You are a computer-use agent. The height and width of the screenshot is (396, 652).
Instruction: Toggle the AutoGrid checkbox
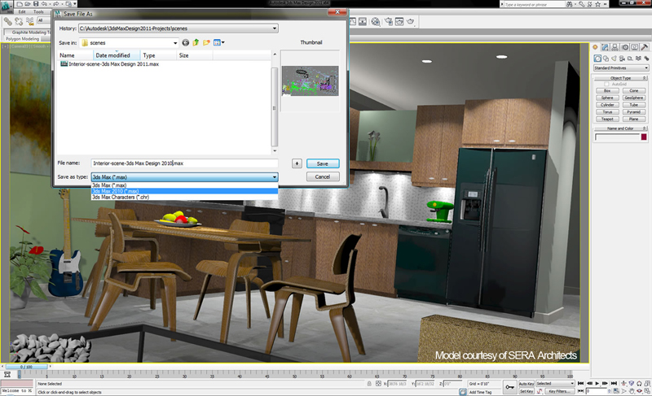[x=606, y=85]
